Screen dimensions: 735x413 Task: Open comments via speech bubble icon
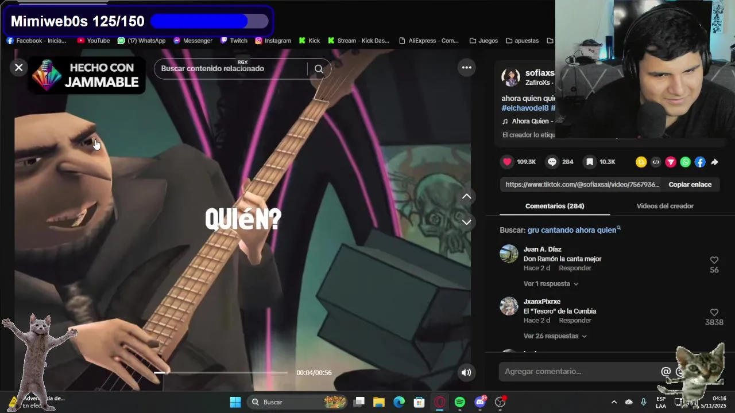click(x=552, y=162)
